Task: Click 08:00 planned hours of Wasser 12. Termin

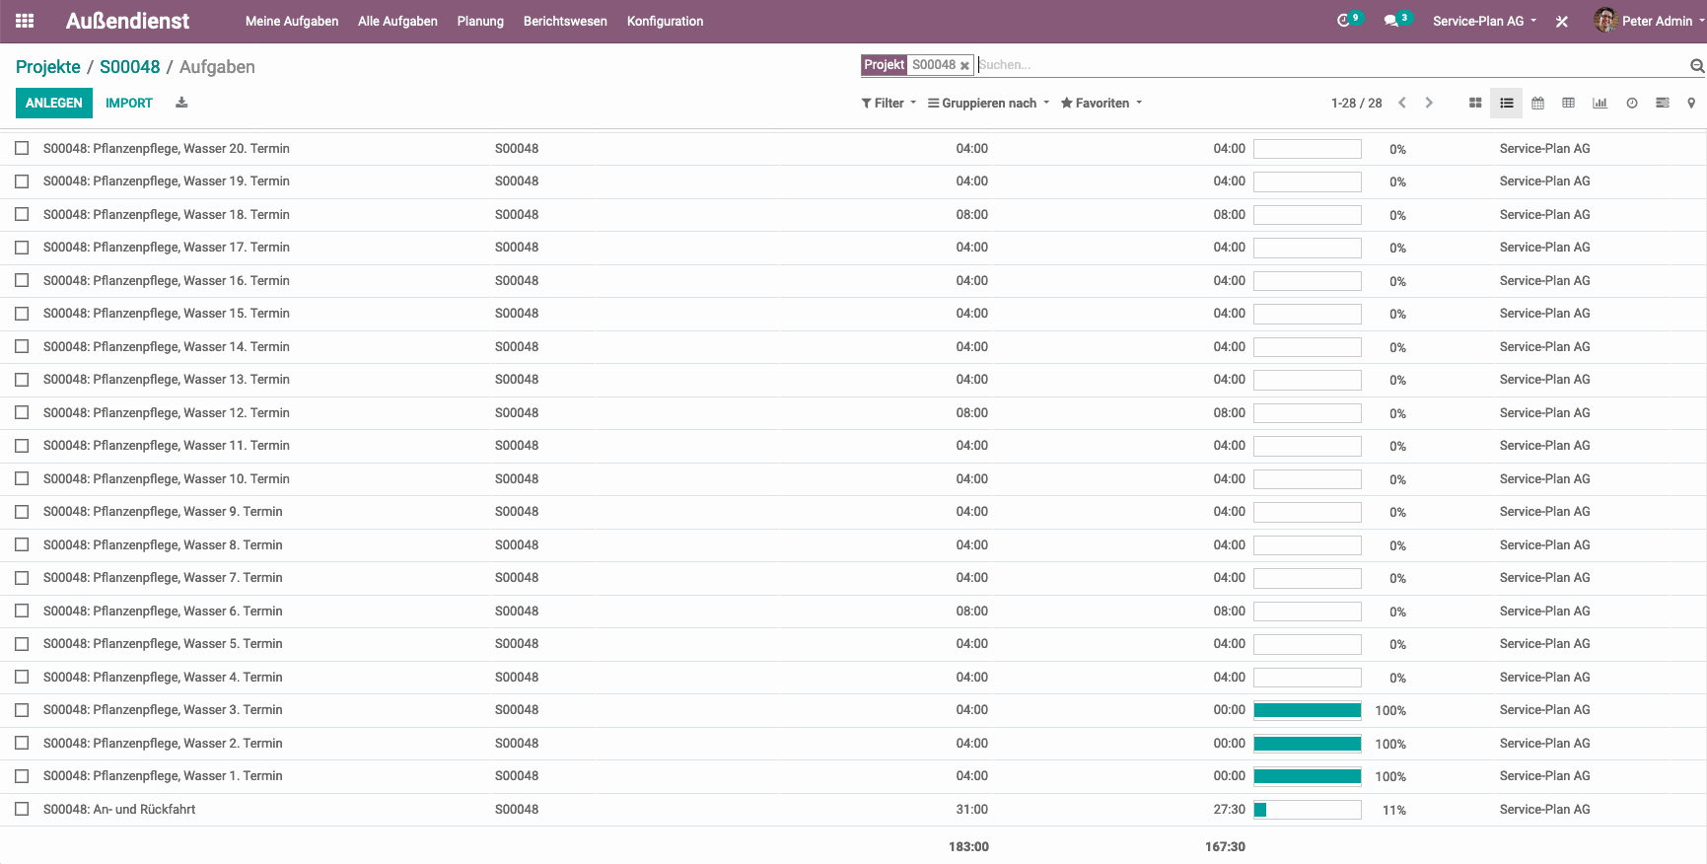Action: click(971, 412)
